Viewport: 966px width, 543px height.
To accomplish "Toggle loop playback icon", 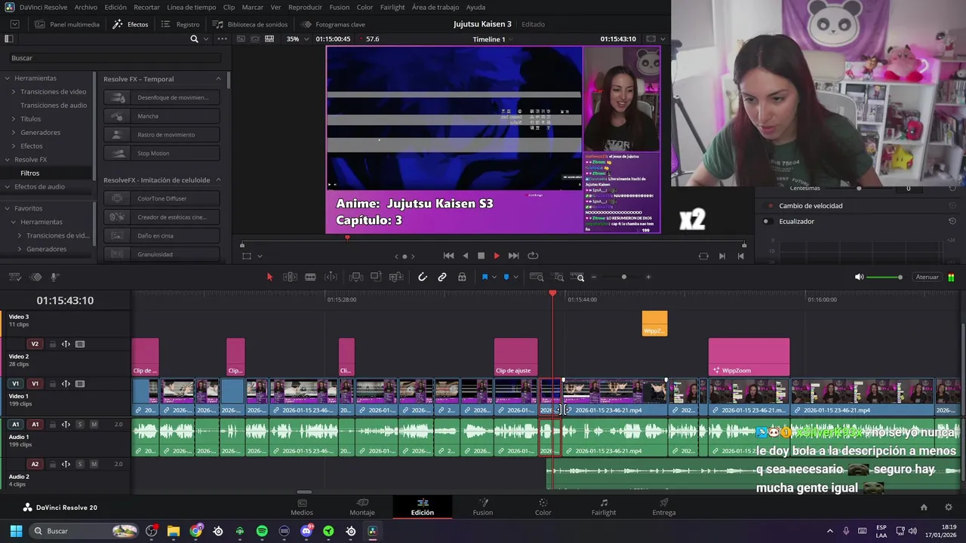I will pos(533,256).
